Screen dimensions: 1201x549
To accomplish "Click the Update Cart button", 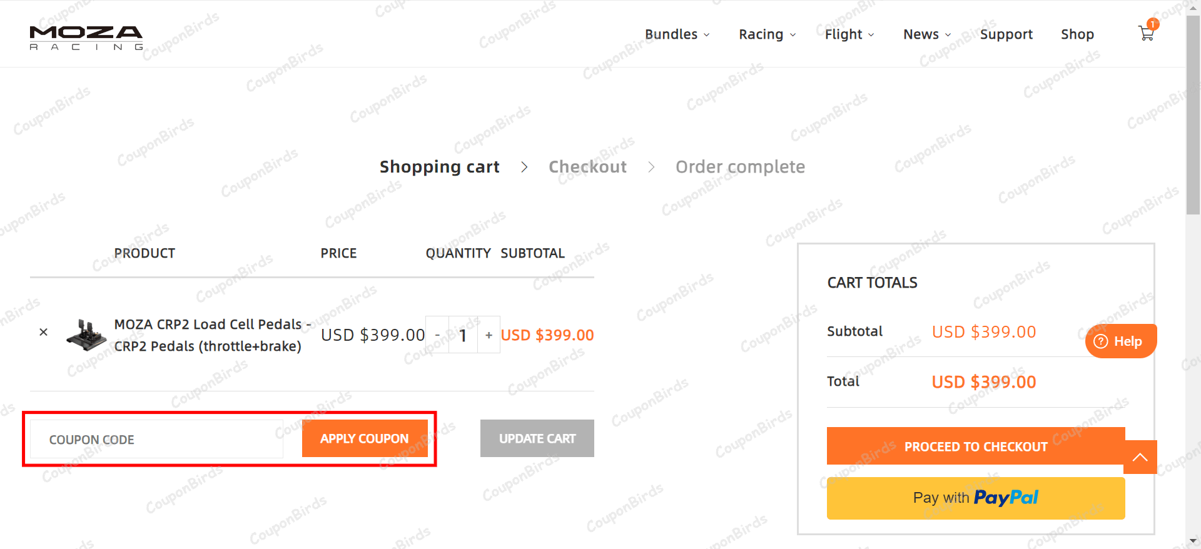I will (x=537, y=438).
